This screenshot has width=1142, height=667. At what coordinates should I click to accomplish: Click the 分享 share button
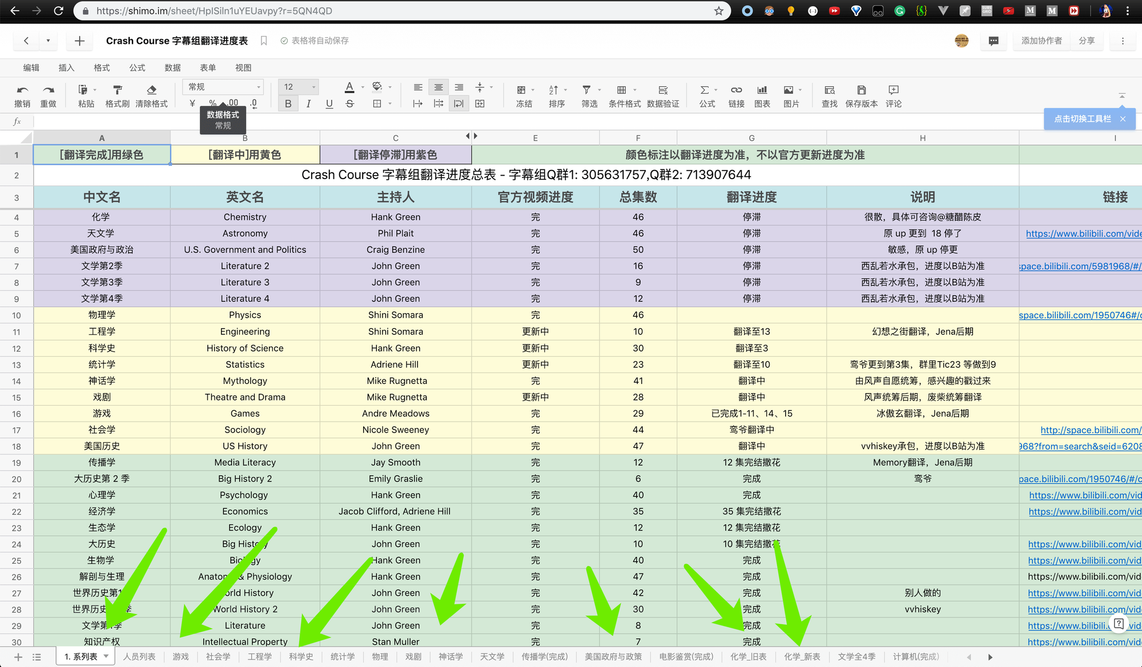coord(1086,41)
